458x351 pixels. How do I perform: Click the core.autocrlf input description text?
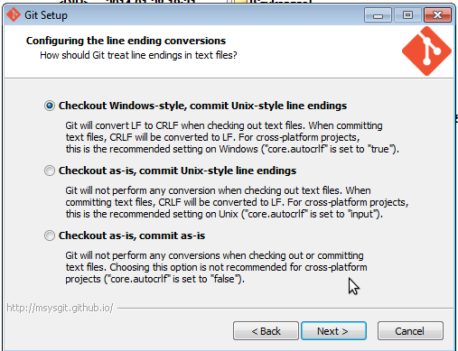point(237,202)
